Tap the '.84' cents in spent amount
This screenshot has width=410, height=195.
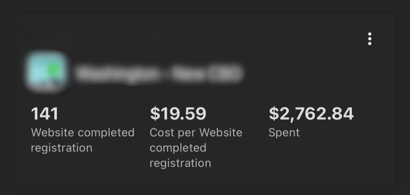[x=342, y=114]
